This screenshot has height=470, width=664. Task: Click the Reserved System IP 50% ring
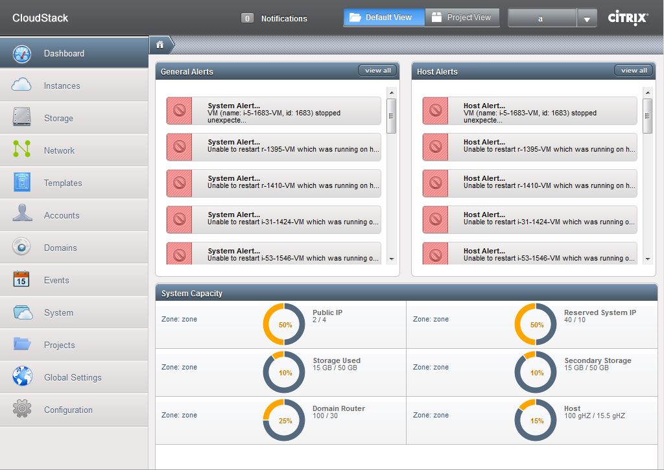536,324
